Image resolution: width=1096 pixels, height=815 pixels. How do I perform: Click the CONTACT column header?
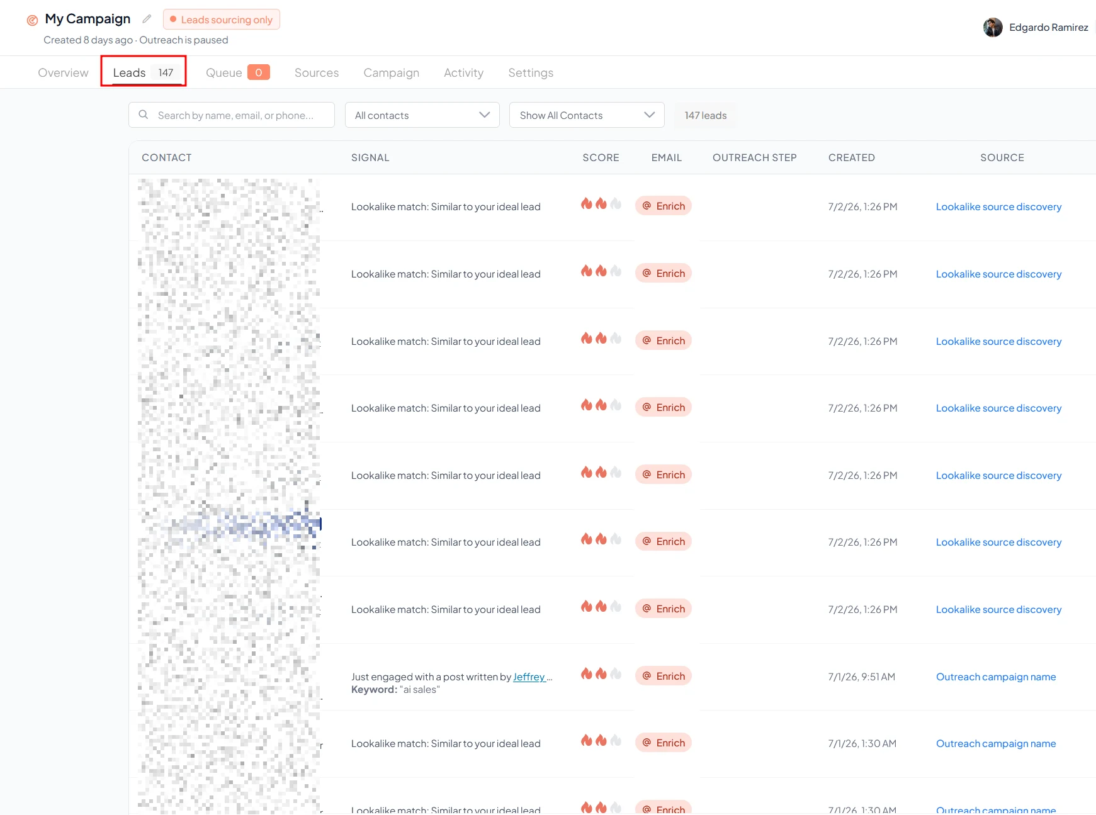167,157
